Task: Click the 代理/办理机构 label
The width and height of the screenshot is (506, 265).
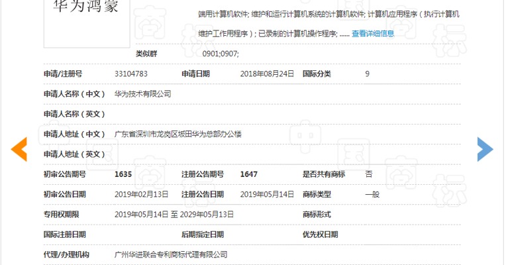Action: point(66,254)
